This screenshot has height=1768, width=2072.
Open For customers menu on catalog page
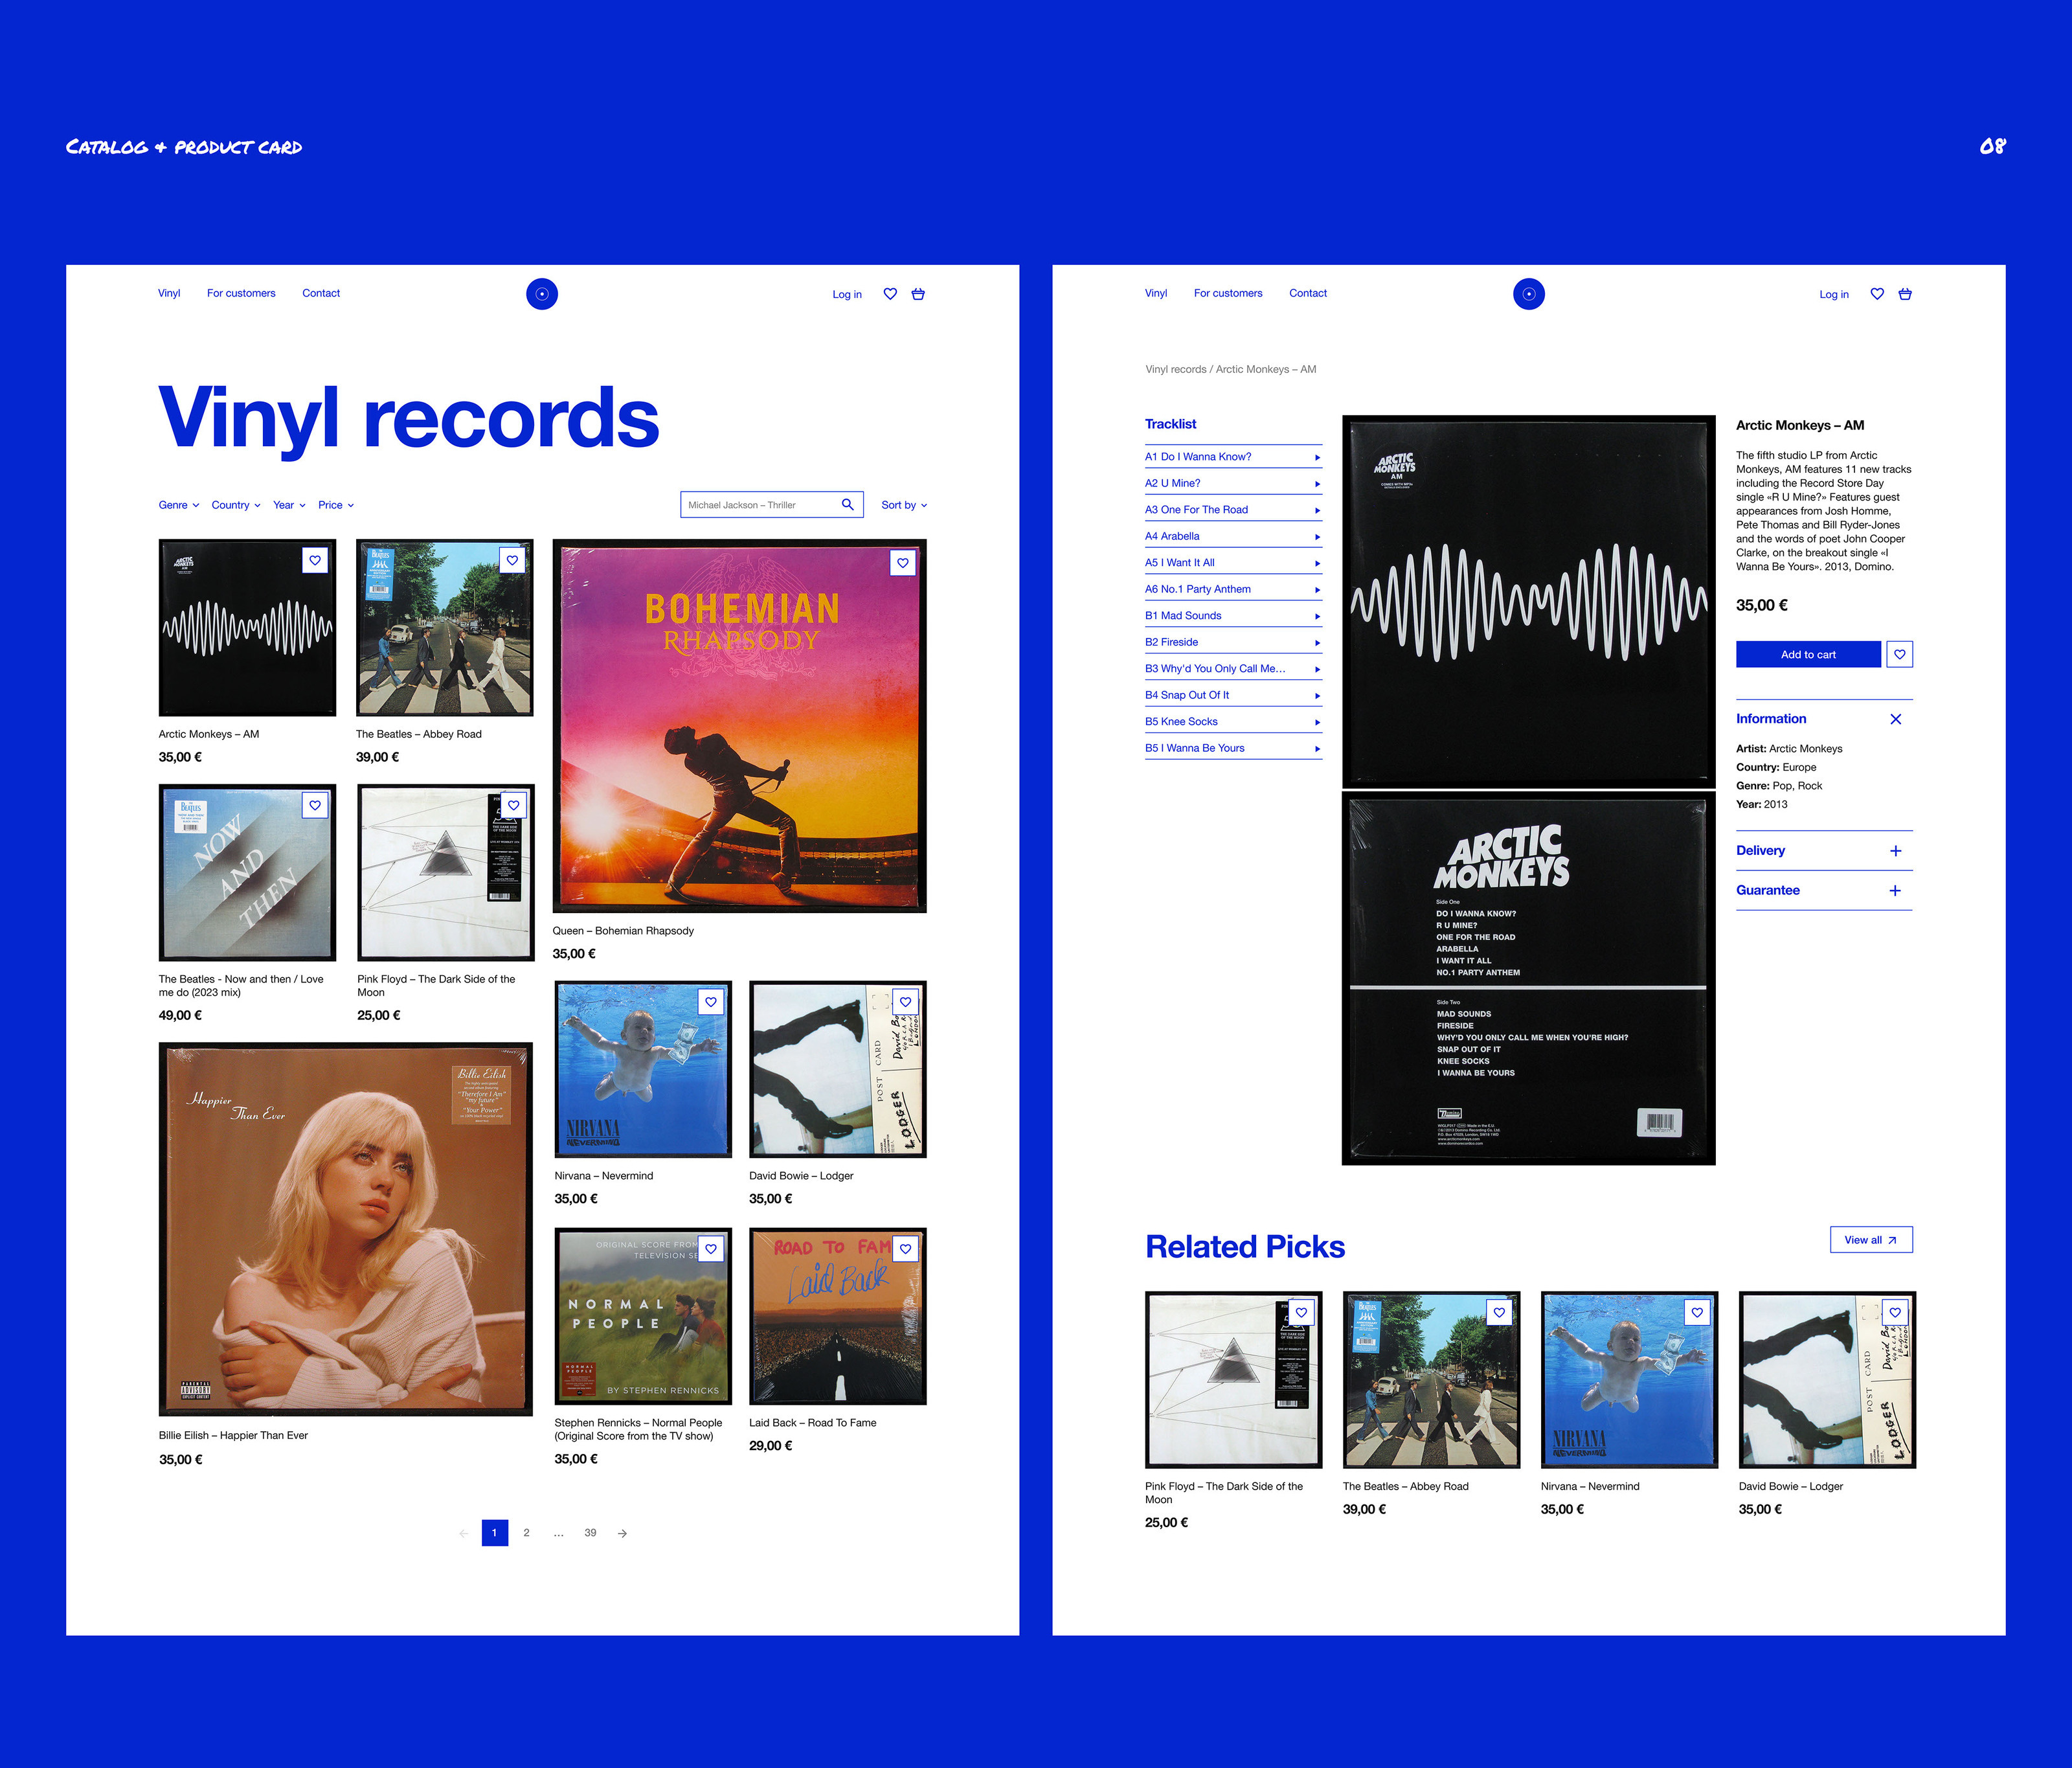(x=241, y=293)
